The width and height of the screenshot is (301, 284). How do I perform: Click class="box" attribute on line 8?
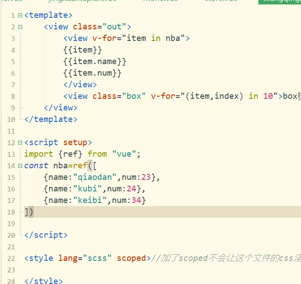[119, 96]
